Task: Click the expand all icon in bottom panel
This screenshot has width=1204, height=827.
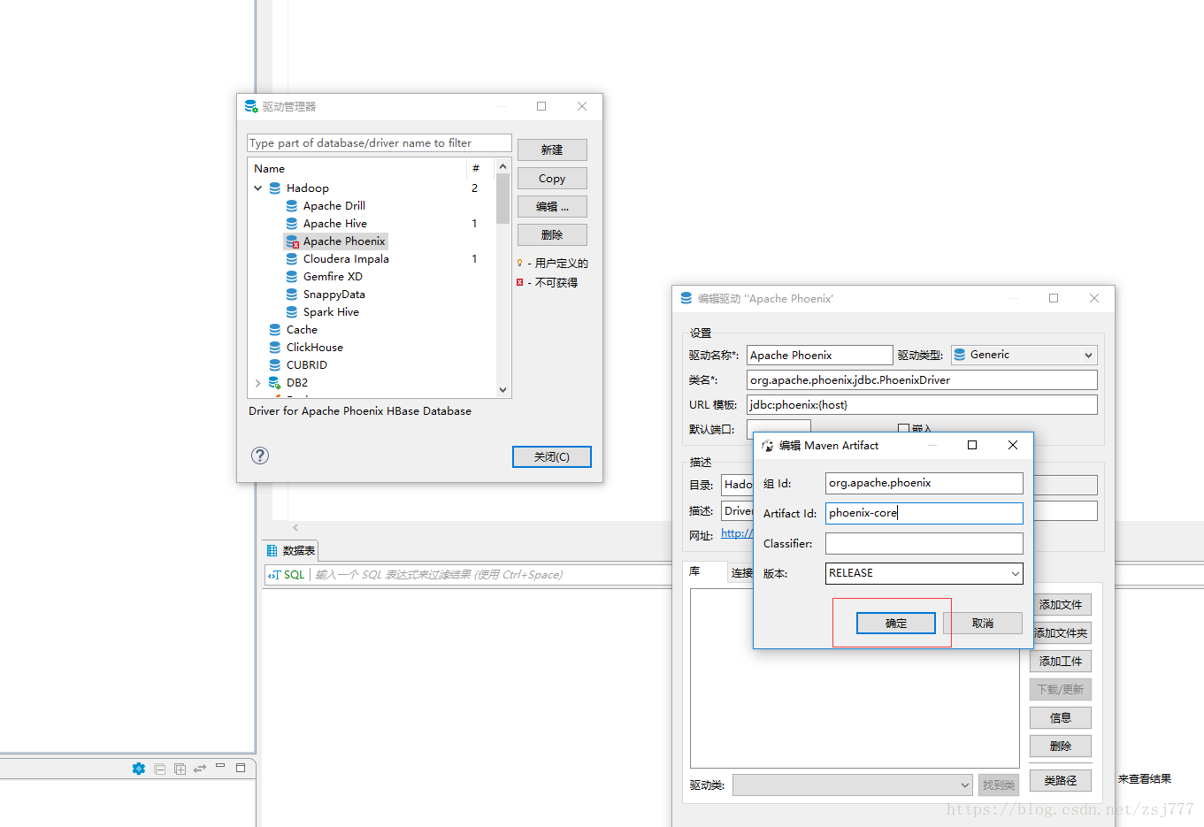Action: coord(180,770)
